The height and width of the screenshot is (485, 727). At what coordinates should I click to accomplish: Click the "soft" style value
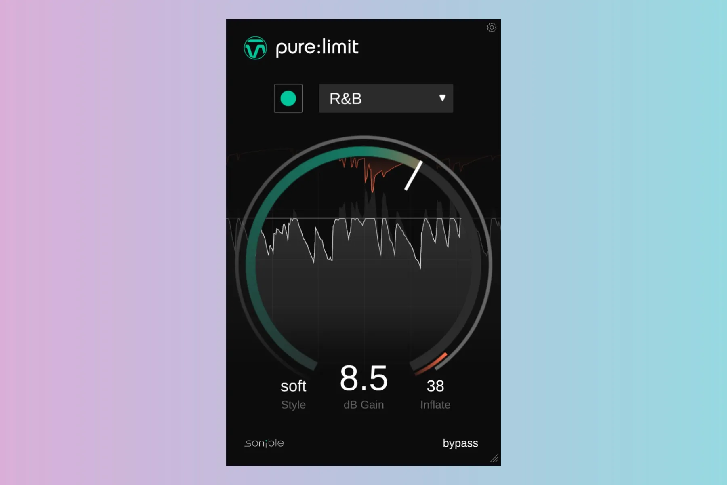click(x=293, y=386)
